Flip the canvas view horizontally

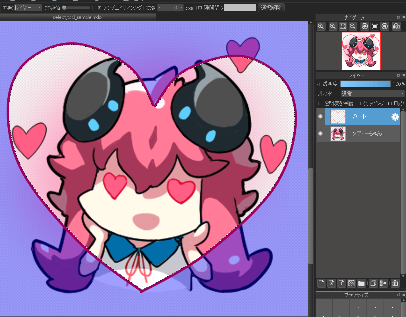pyautogui.click(x=396, y=26)
